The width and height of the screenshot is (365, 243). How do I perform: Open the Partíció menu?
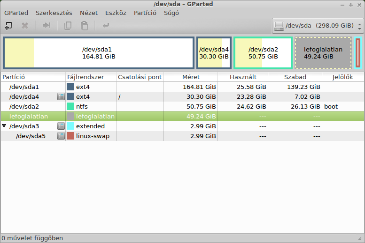(x=145, y=13)
